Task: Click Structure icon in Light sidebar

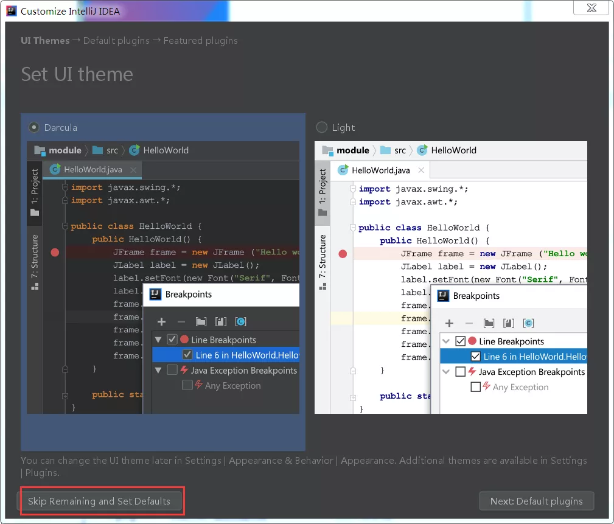Action: 323,287
